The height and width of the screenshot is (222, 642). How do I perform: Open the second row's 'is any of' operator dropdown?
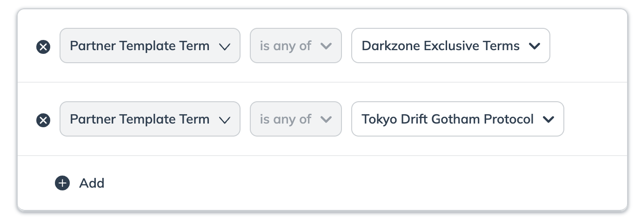click(x=286, y=119)
